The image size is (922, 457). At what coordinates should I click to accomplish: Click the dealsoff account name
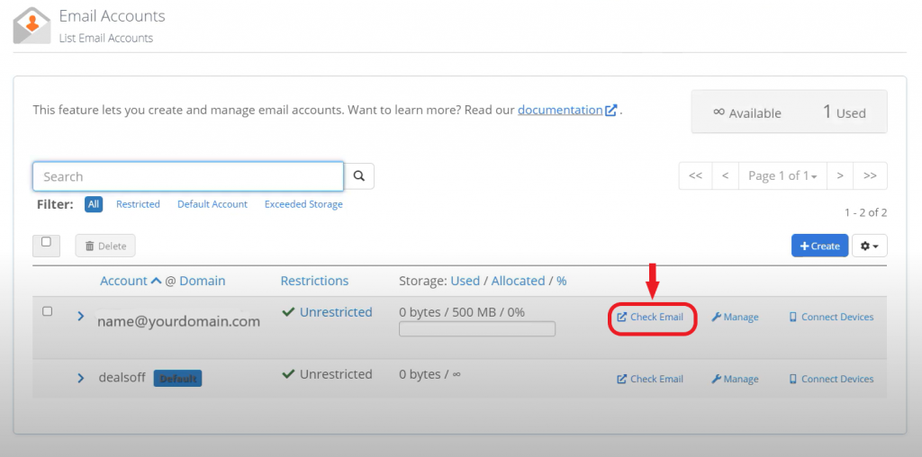[x=122, y=377]
